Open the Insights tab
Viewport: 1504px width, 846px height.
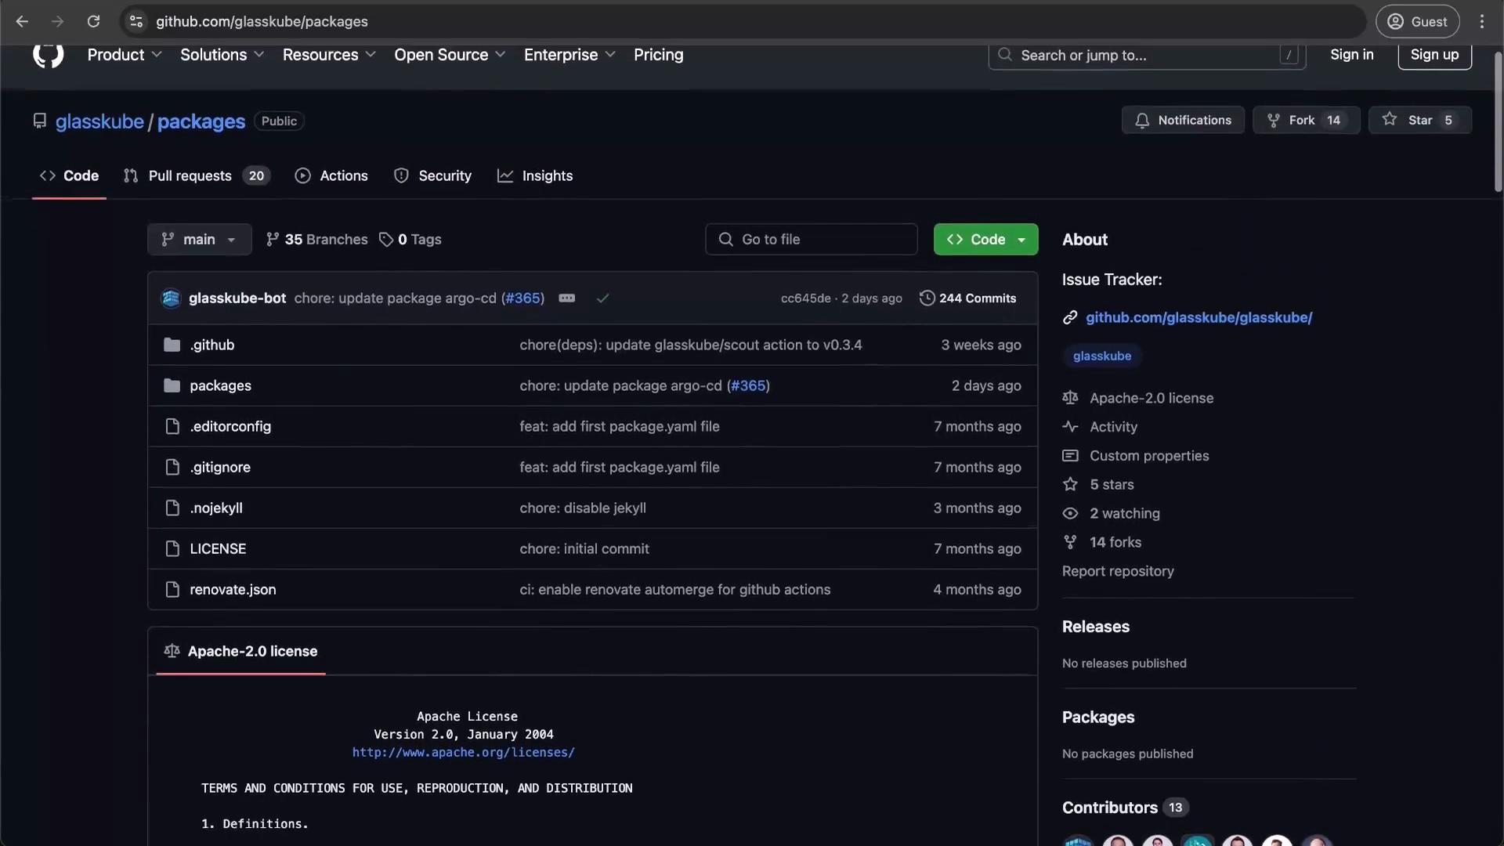click(535, 175)
